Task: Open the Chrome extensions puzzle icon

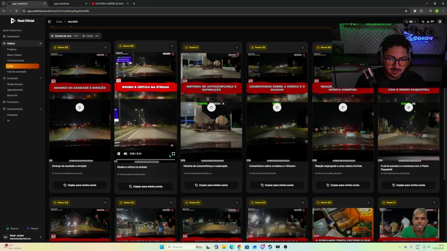Action: click(421, 11)
